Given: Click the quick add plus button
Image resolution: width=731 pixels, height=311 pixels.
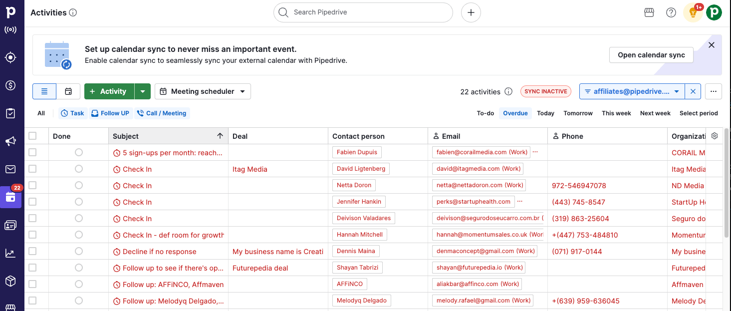Looking at the screenshot, I should (x=471, y=12).
